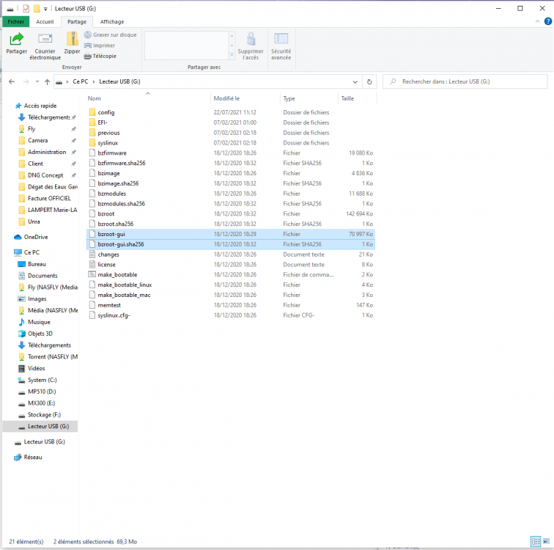Expand the address bar history dropdown
554x550 pixels.
click(355, 81)
